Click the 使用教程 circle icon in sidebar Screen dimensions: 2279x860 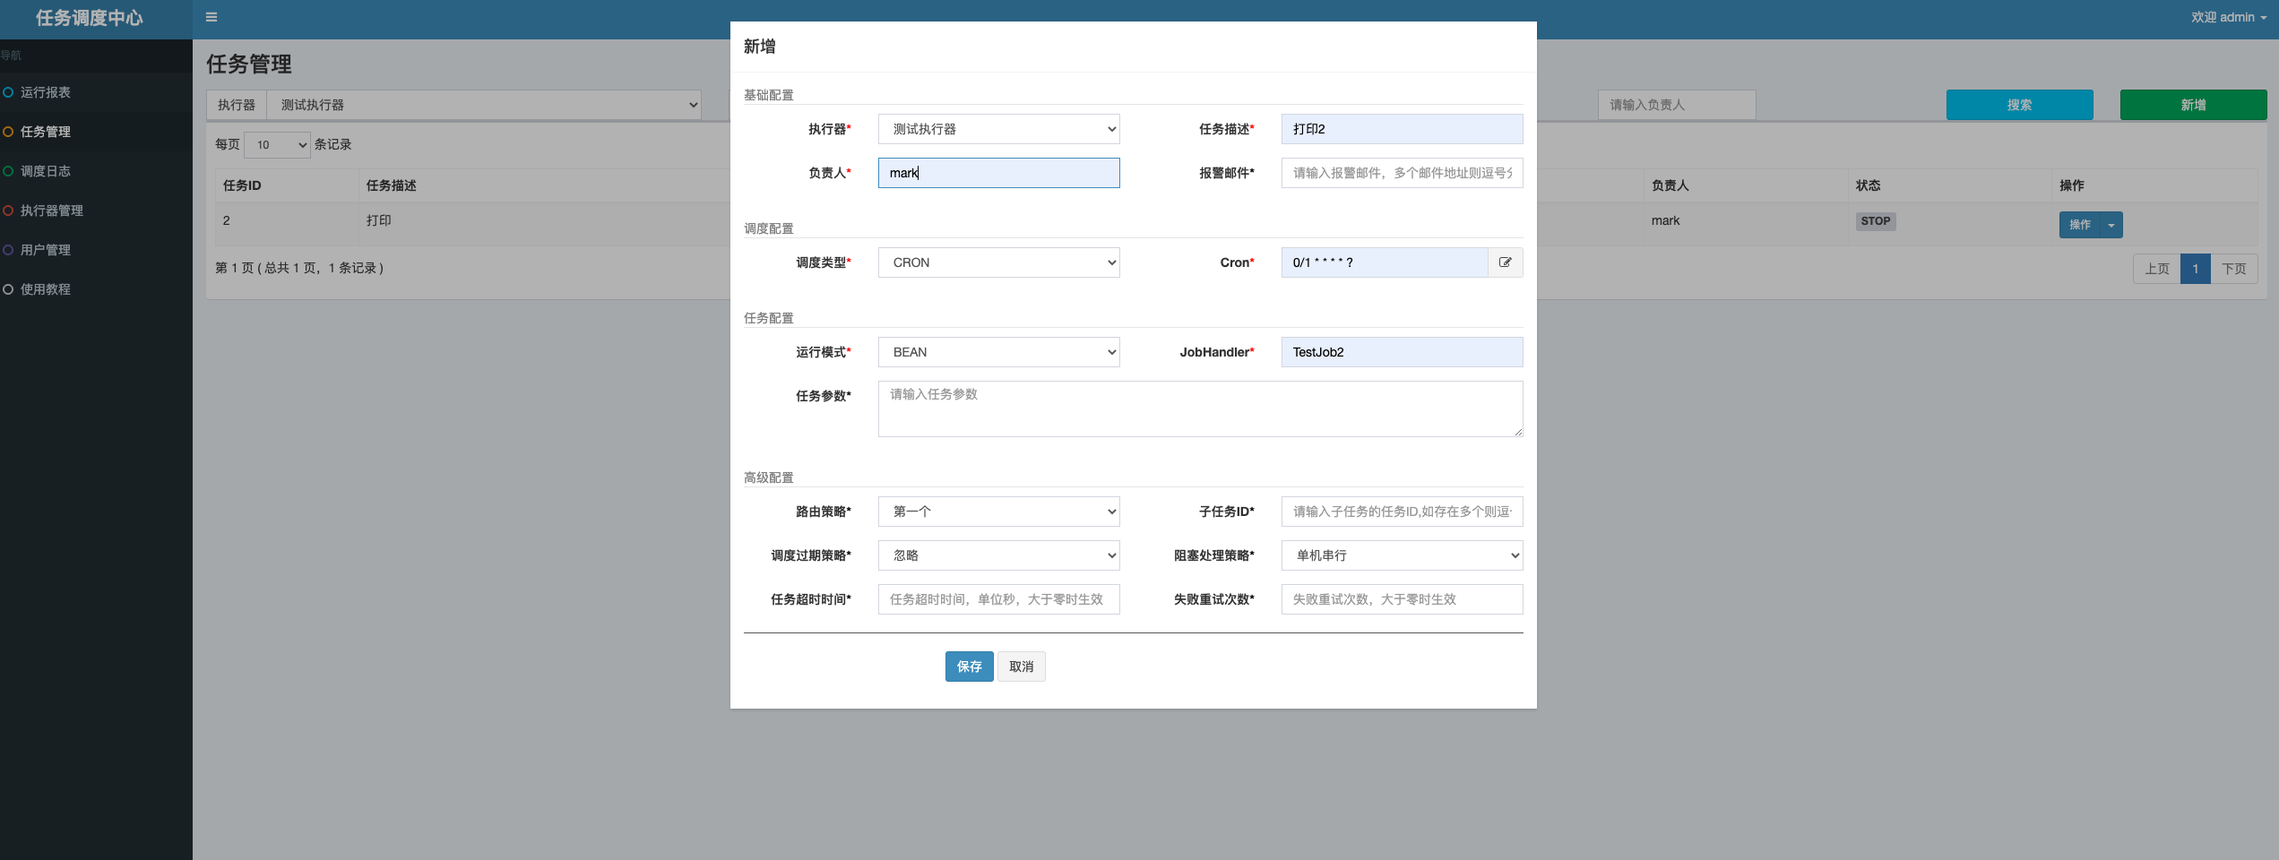8,289
